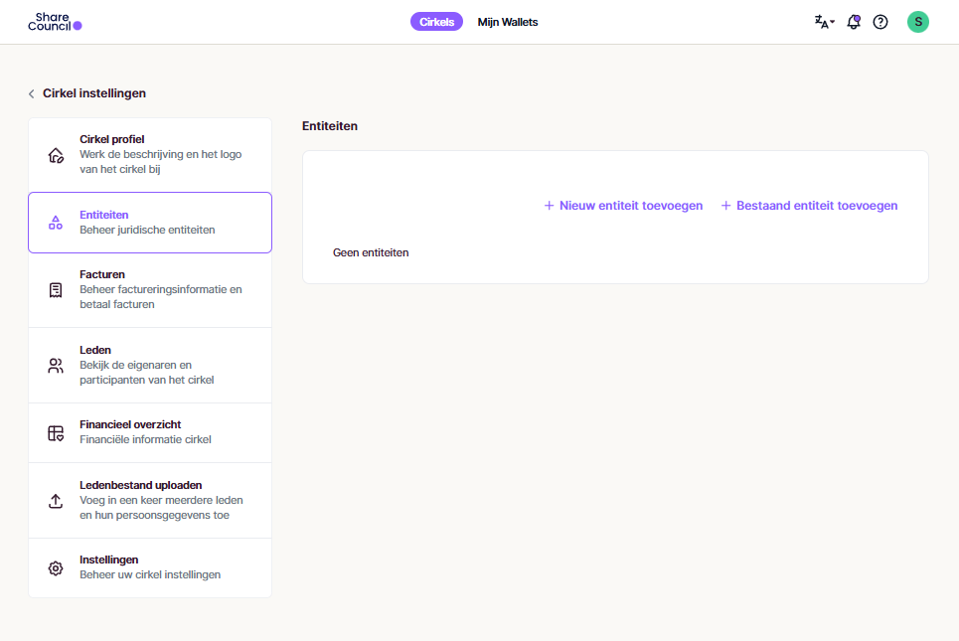Click the Entiteiten page heading

(330, 126)
